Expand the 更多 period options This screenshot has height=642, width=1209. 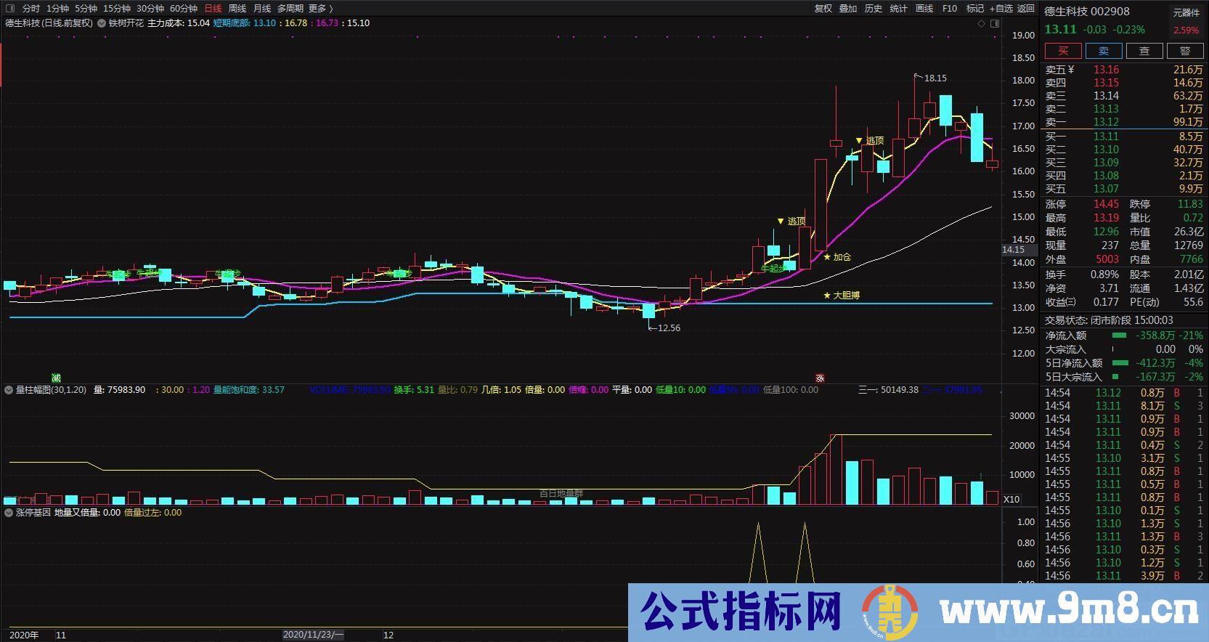[321, 9]
